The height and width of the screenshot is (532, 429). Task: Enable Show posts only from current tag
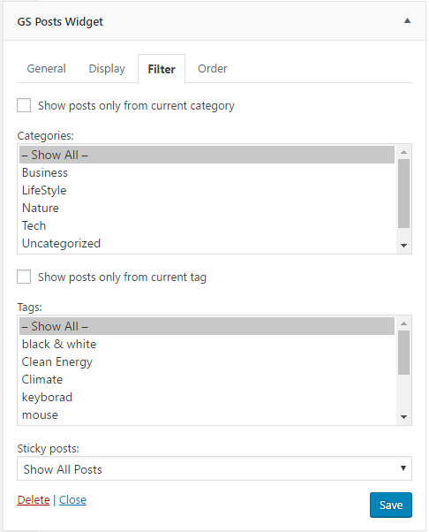[x=24, y=277]
